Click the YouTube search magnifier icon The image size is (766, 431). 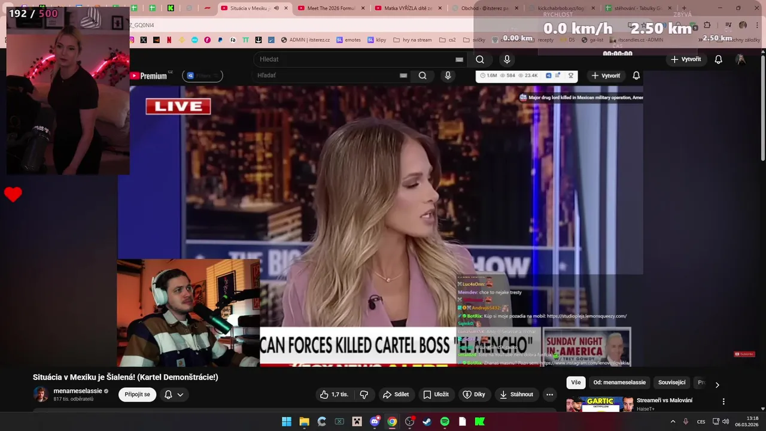click(480, 59)
